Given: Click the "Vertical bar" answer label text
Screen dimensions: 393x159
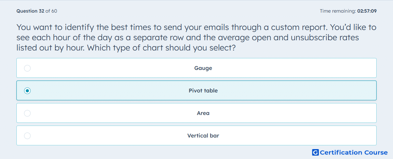Looking at the screenshot, I should click(x=203, y=136).
